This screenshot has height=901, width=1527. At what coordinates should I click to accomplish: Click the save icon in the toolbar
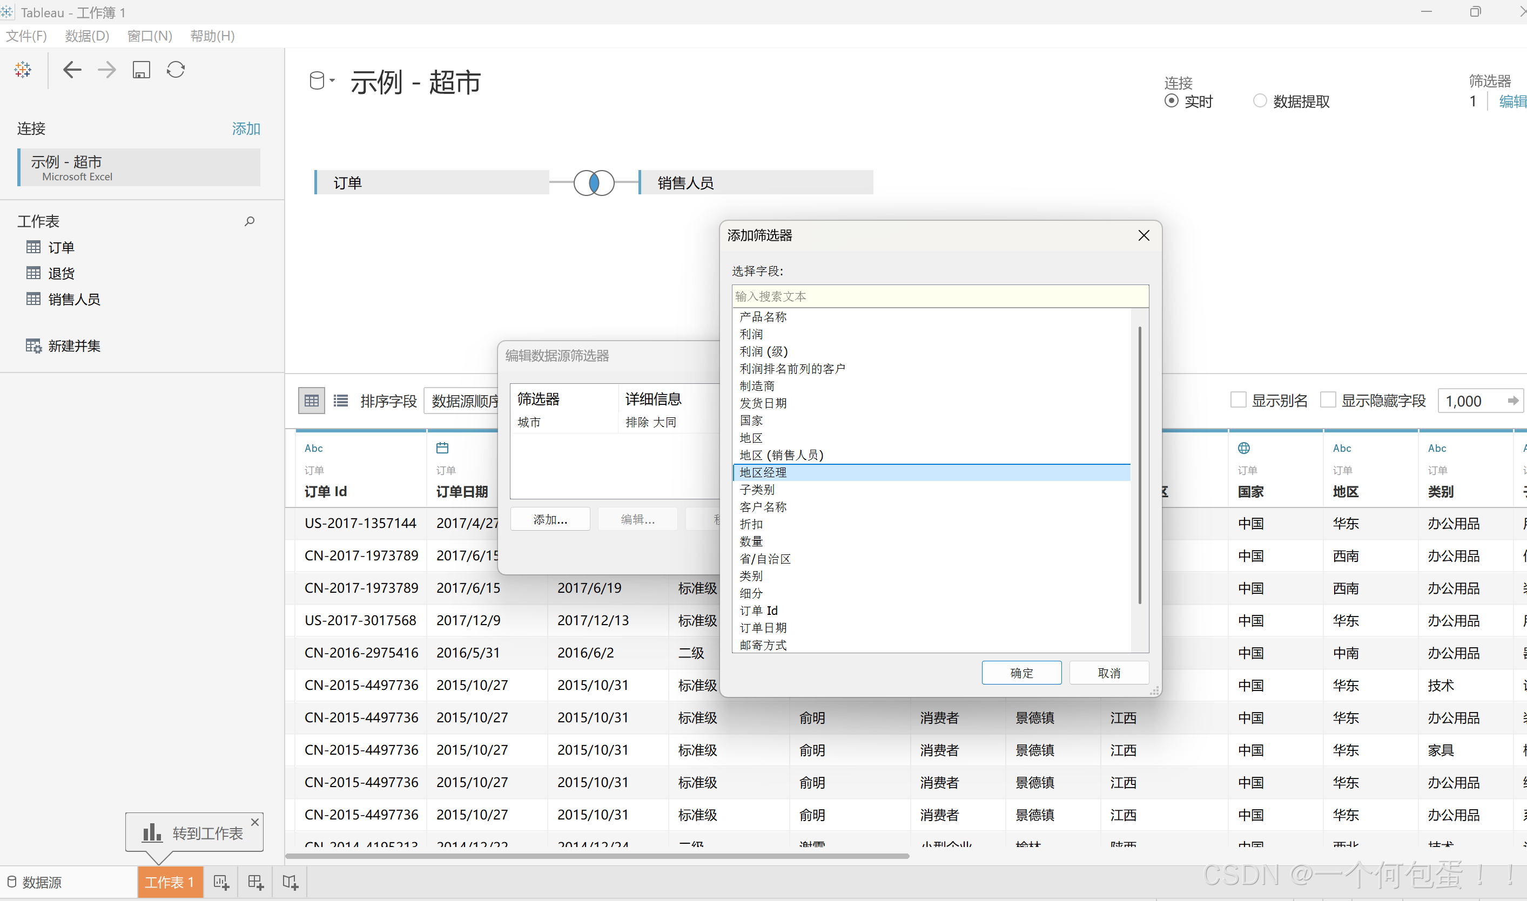[x=141, y=70]
